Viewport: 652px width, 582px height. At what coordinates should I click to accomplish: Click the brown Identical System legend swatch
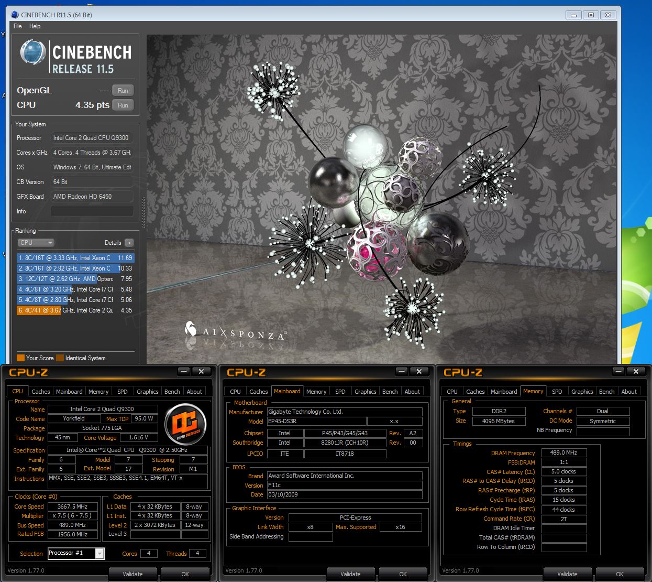coord(60,358)
